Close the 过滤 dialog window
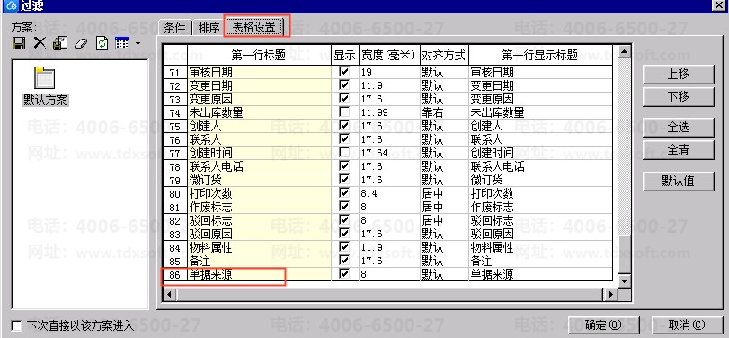729x338 pixels. (x=720, y=4)
